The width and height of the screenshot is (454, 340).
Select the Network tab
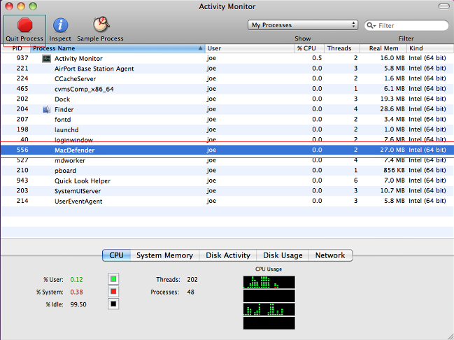[x=329, y=255]
